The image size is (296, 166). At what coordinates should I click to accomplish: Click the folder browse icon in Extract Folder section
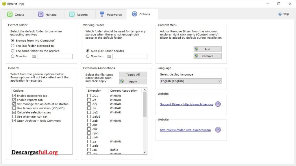pyautogui.click(x=34, y=56)
